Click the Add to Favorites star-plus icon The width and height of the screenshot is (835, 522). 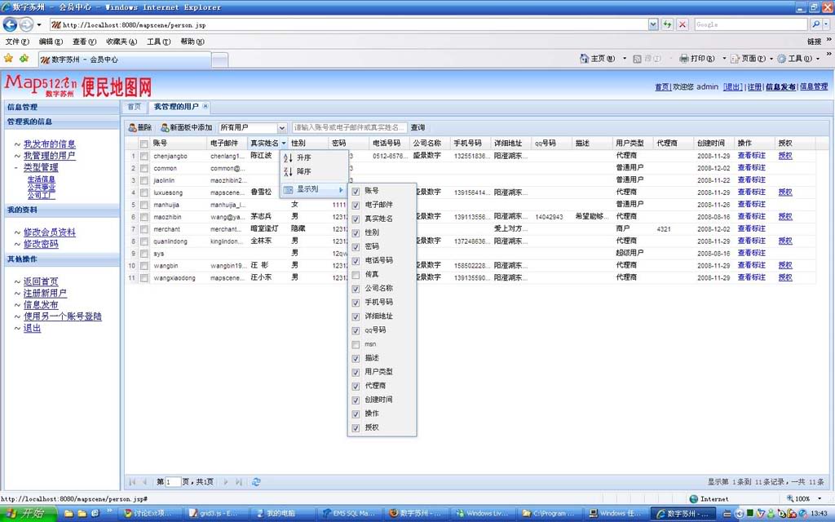tap(24, 59)
